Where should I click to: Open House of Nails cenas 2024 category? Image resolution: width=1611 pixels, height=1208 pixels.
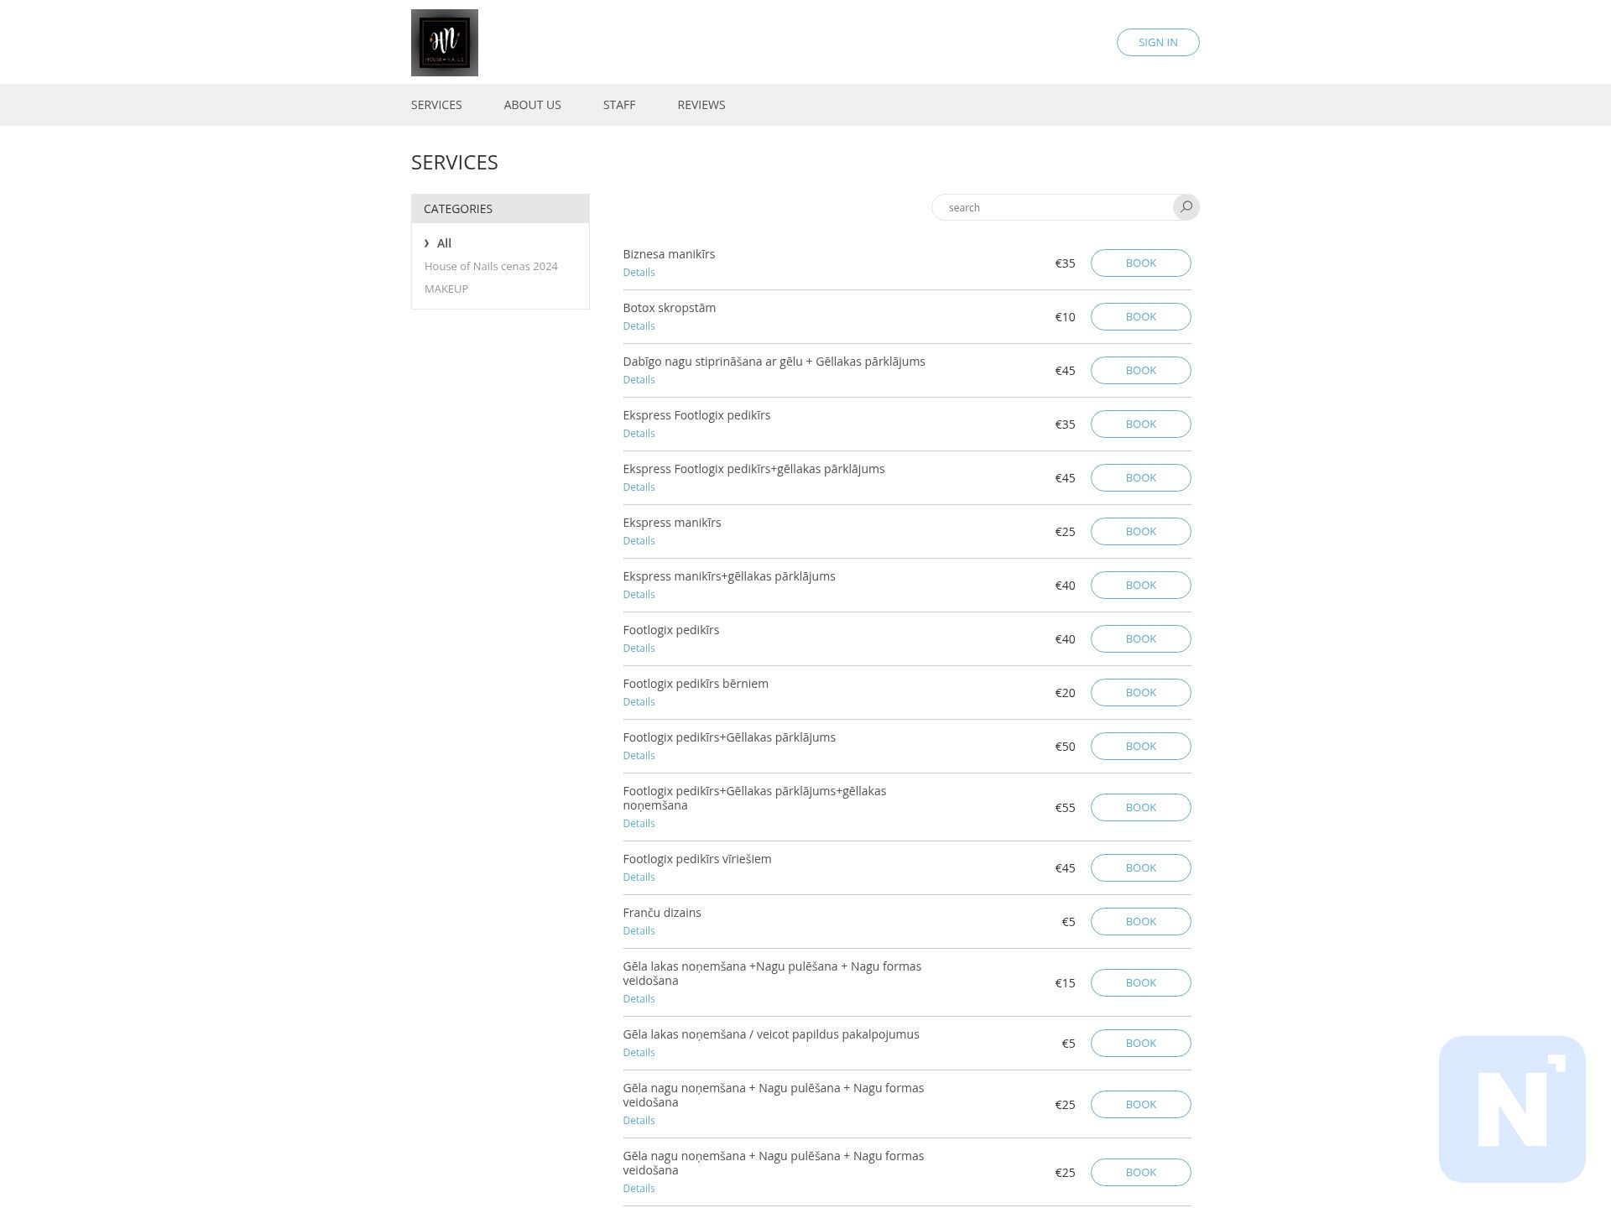tap(491, 266)
